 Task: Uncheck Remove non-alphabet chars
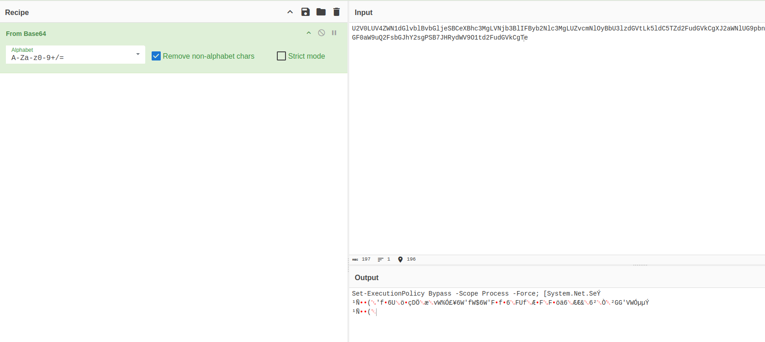point(156,56)
